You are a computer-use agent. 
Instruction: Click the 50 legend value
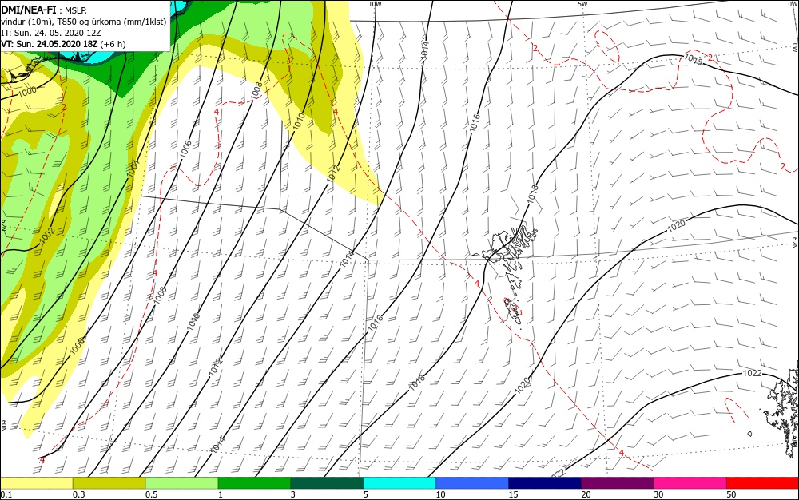pyautogui.click(x=731, y=494)
